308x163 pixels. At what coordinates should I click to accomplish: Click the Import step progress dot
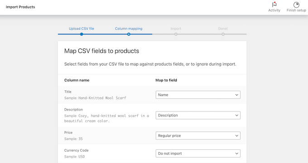pos(176,34)
